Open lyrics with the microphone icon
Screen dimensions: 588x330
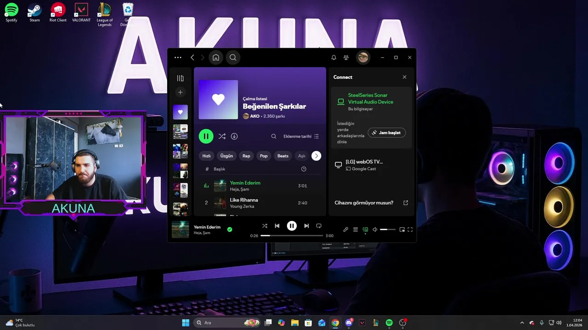pos(346,230)
